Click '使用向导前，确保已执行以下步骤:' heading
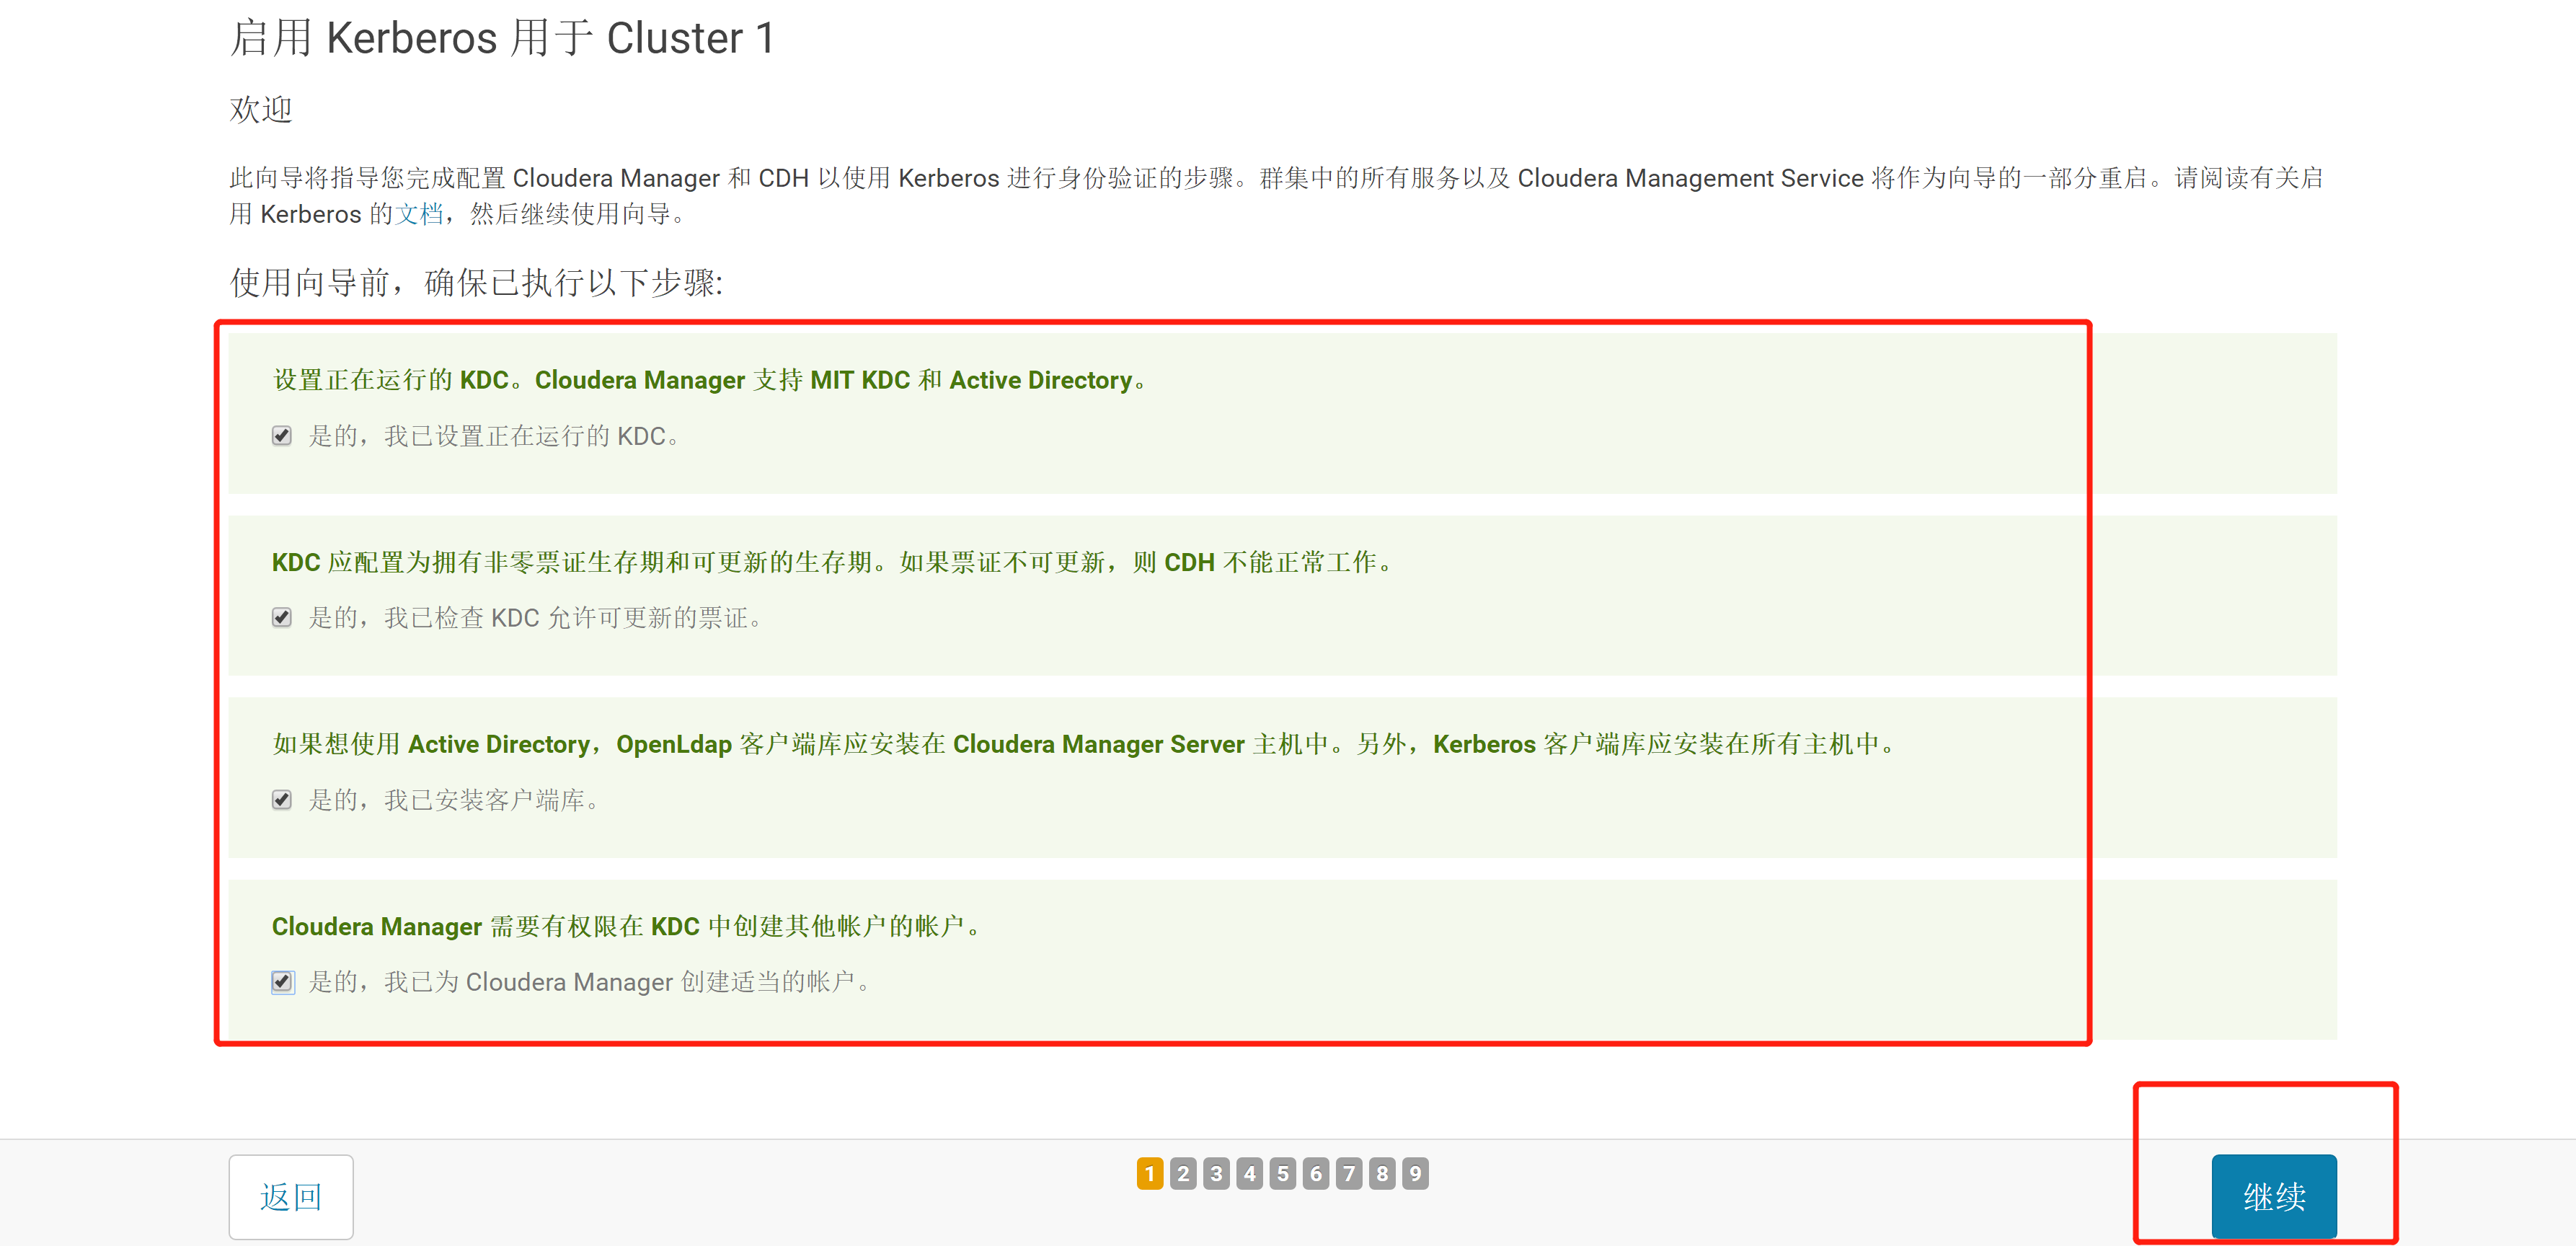 [477, 282]
